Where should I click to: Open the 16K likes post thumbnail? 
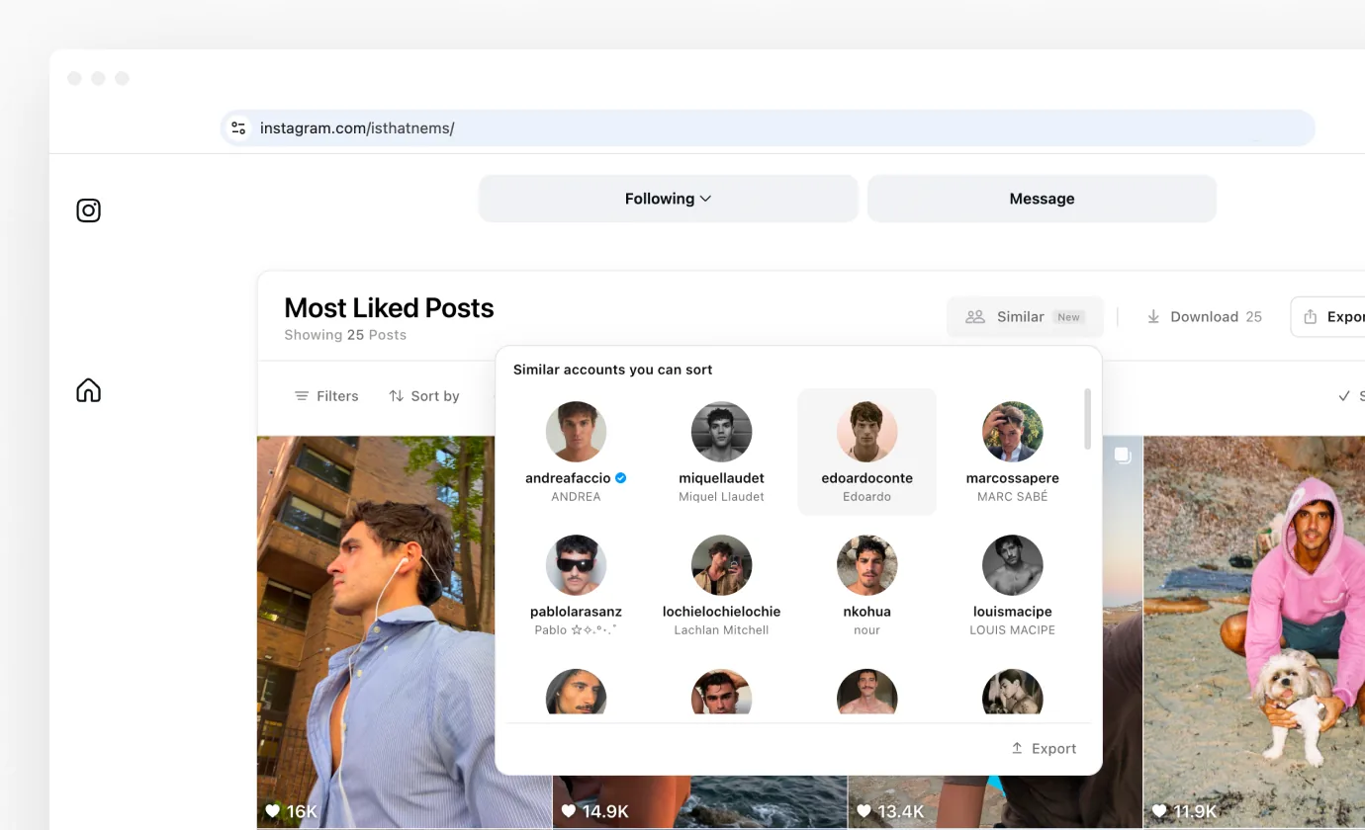point(405,632)
